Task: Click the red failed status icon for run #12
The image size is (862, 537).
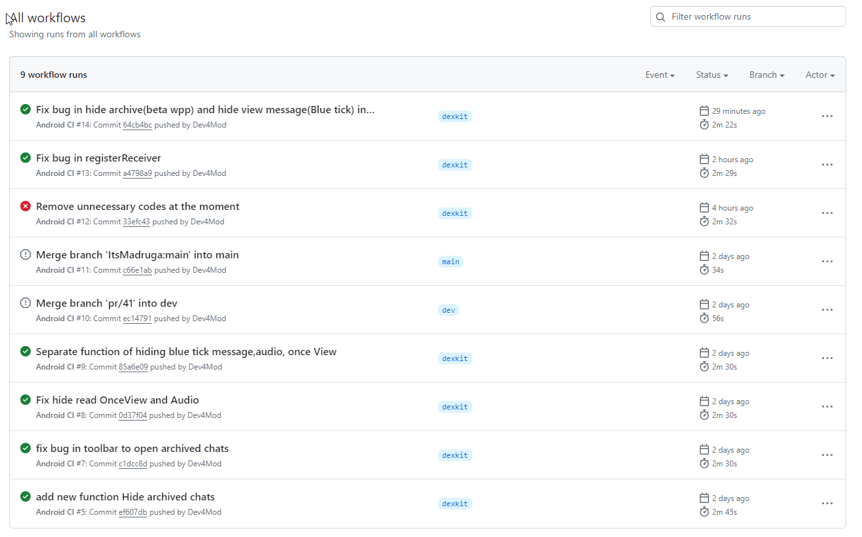Action: (x=26, y=206)
